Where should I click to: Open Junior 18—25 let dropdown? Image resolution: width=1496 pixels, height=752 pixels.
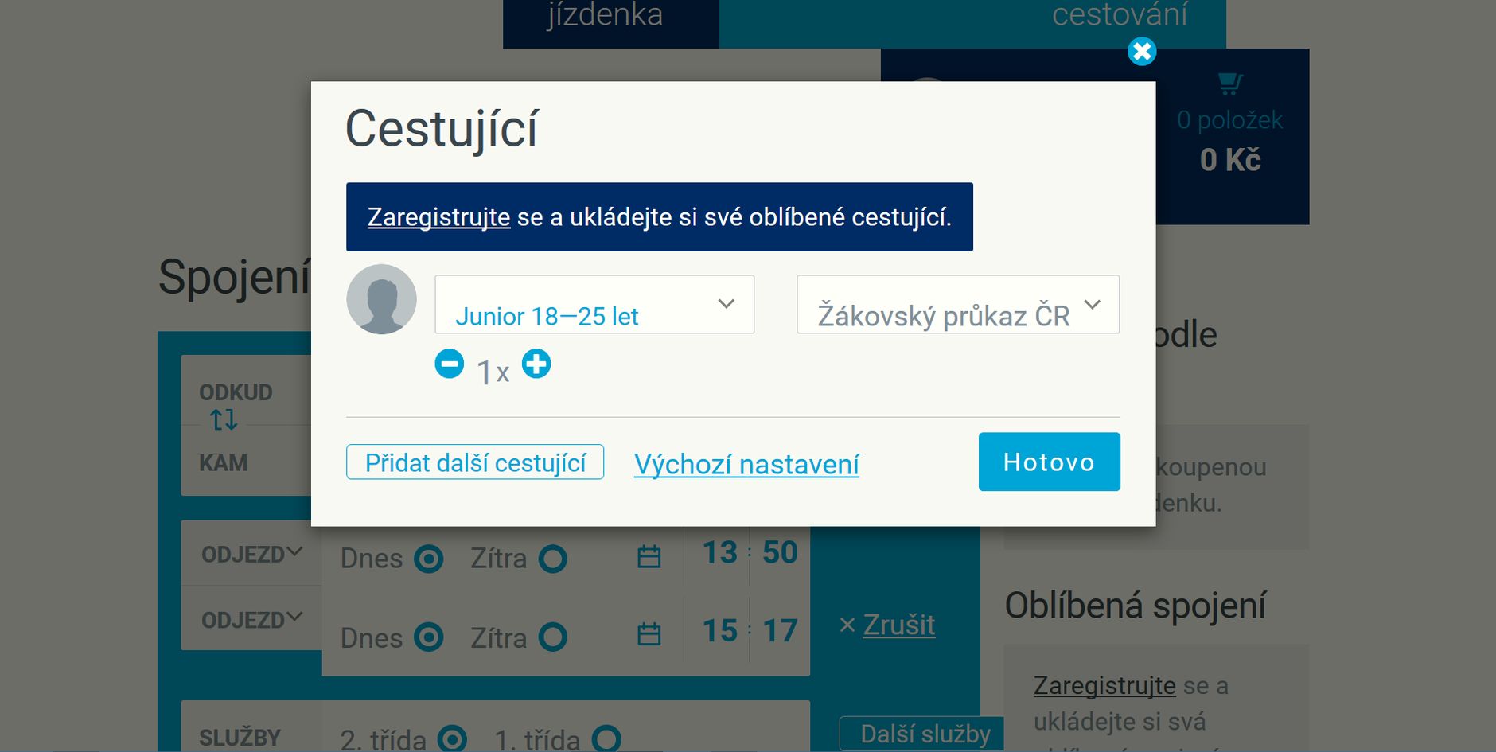pyautogui.click(x=594, y=304)
